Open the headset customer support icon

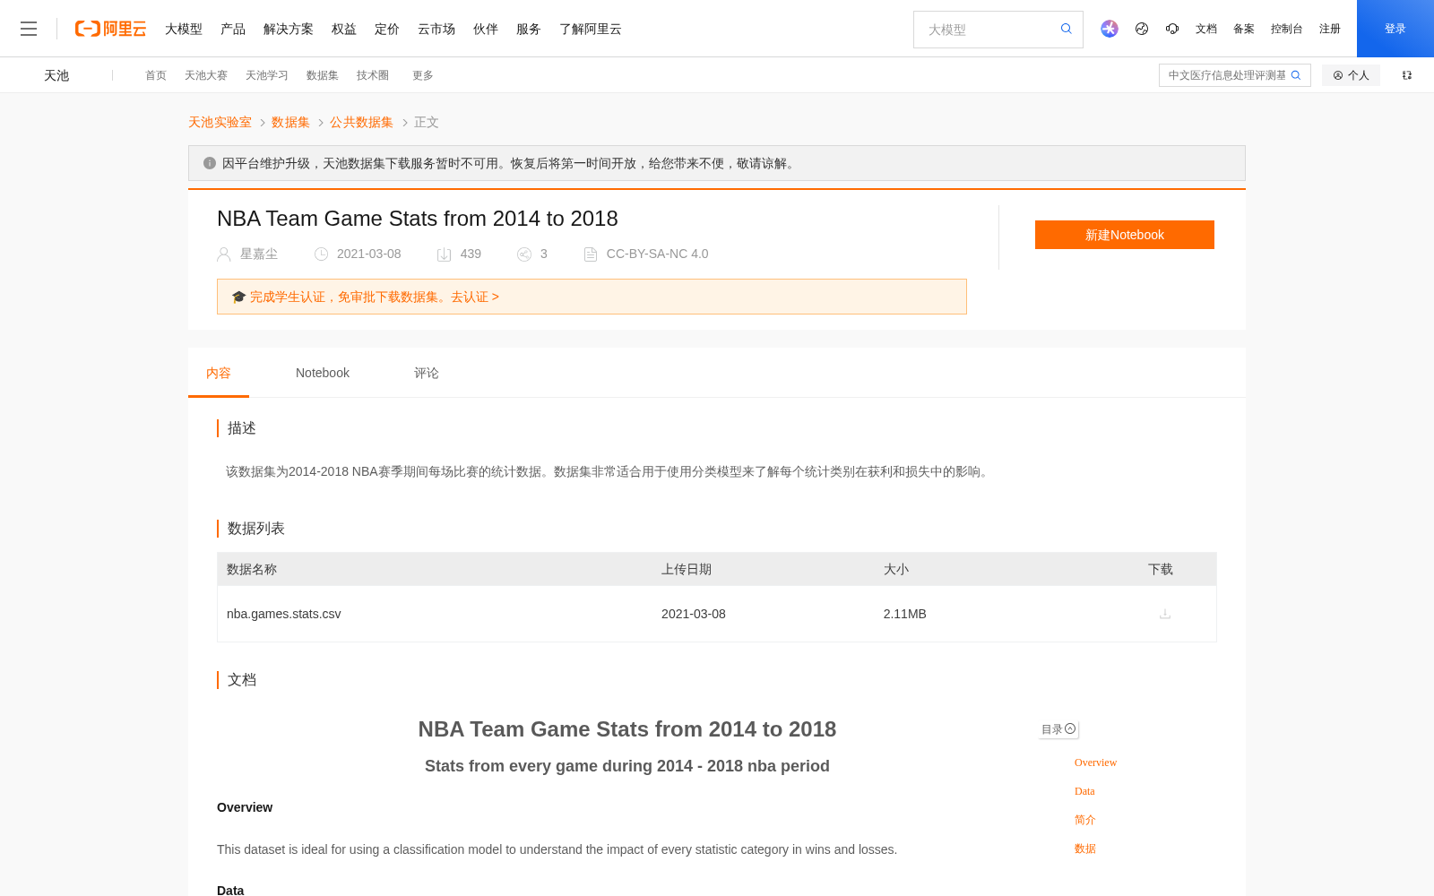(1172, 29)
